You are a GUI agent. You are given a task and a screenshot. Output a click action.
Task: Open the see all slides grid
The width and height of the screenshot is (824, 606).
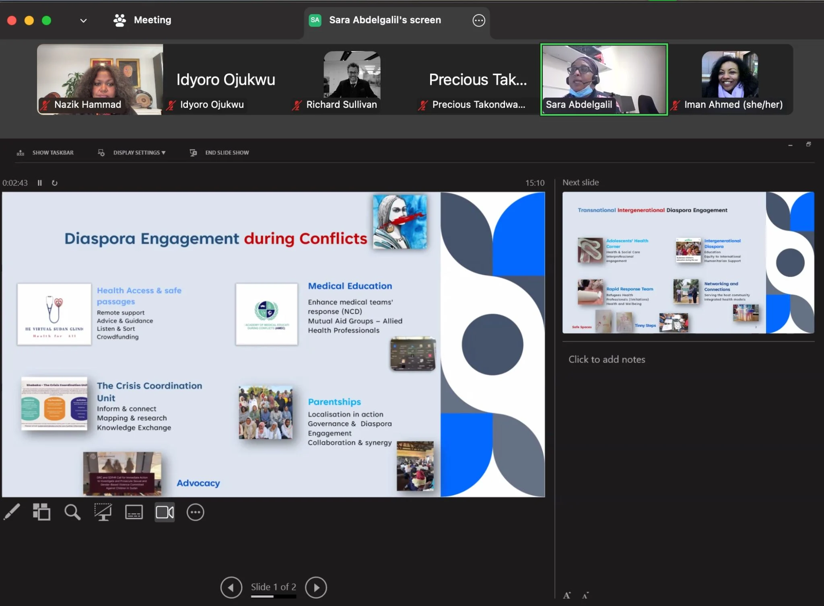point(41,512)
